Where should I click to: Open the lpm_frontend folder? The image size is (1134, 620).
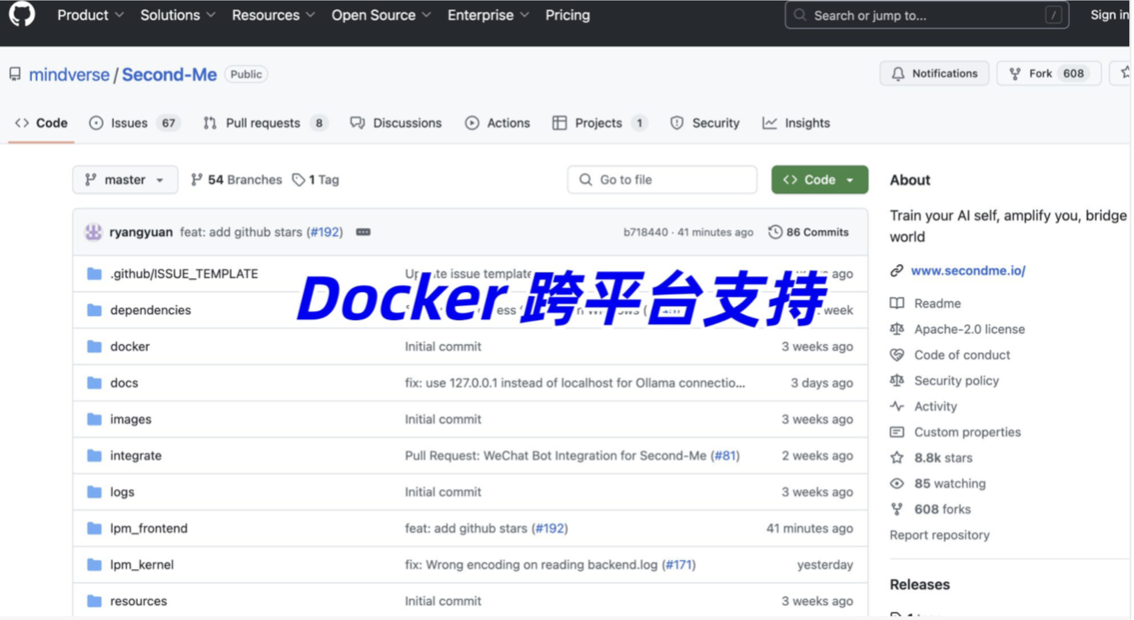pyautogui.click(x=149, y=528)
